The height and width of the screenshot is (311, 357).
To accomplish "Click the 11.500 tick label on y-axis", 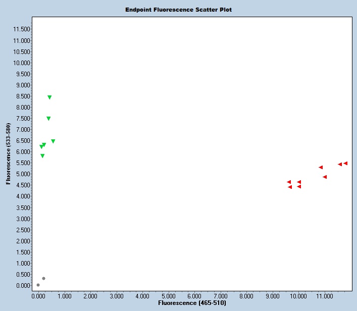I will 22,29.
